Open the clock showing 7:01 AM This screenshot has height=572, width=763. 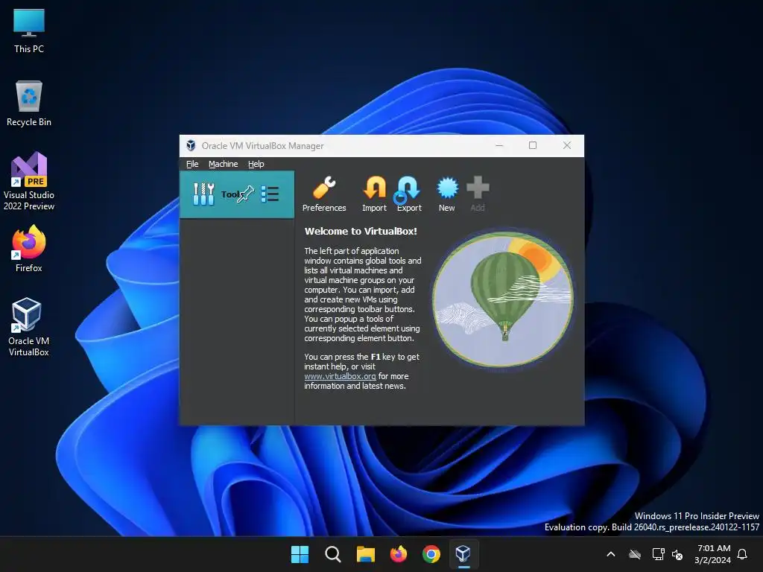click(713, 554)
